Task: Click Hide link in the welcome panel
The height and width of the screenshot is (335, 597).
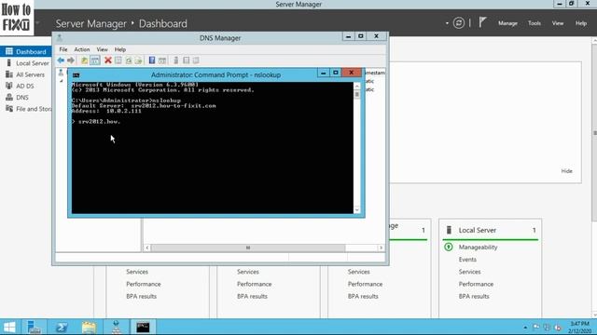Action: [566, 171]
